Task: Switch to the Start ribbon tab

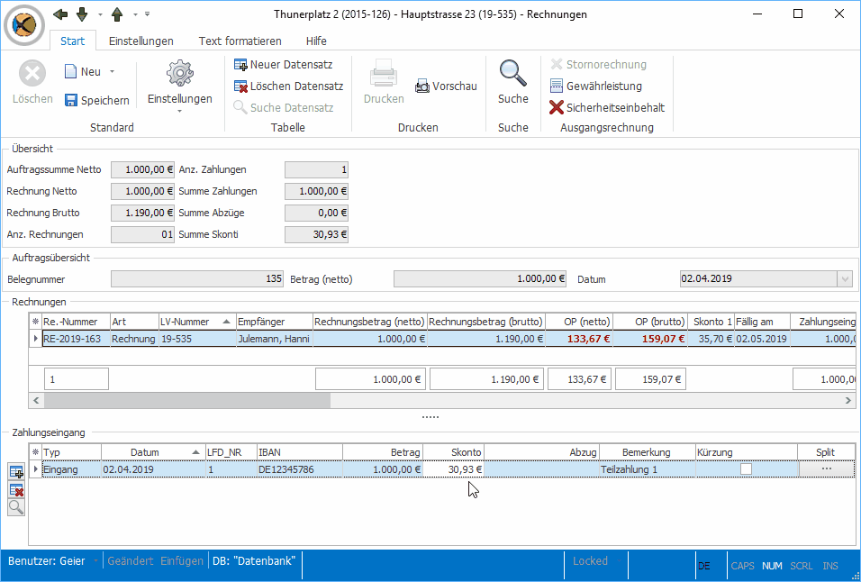Action: [x=72, y=41]
